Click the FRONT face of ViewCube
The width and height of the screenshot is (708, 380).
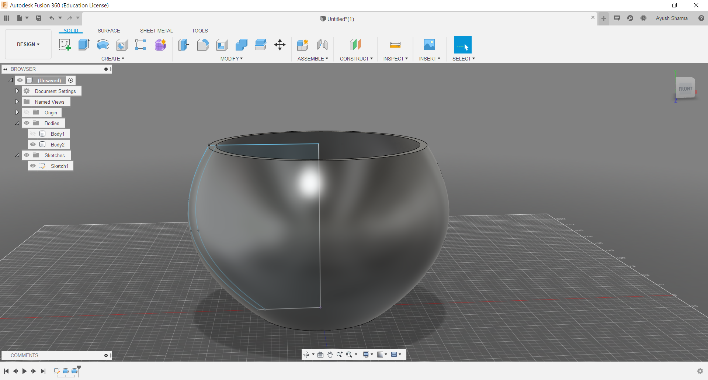pos(685,89)
